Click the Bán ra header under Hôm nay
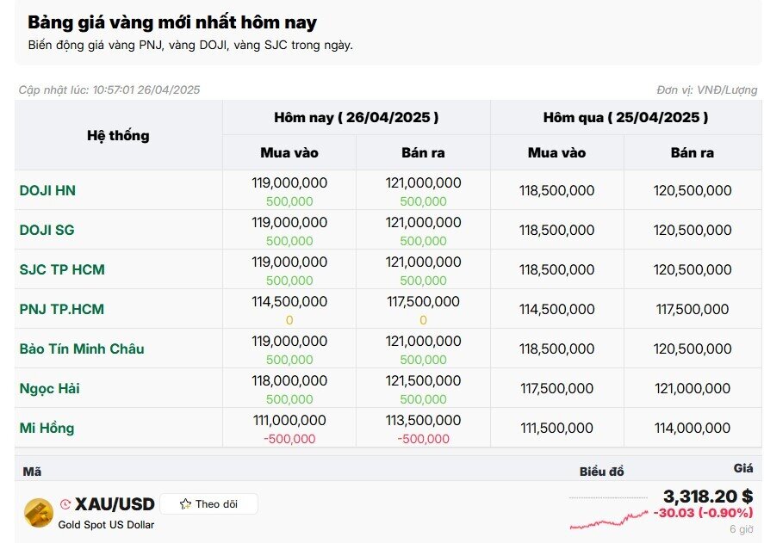Viewport: 764px width, 543px height. pyautogui.click(x=423, y=153)
